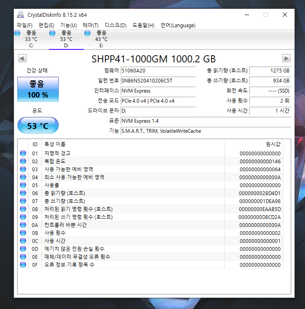Select raw value 000000028D4D1
305x309 pixels.
pos(259,193)
